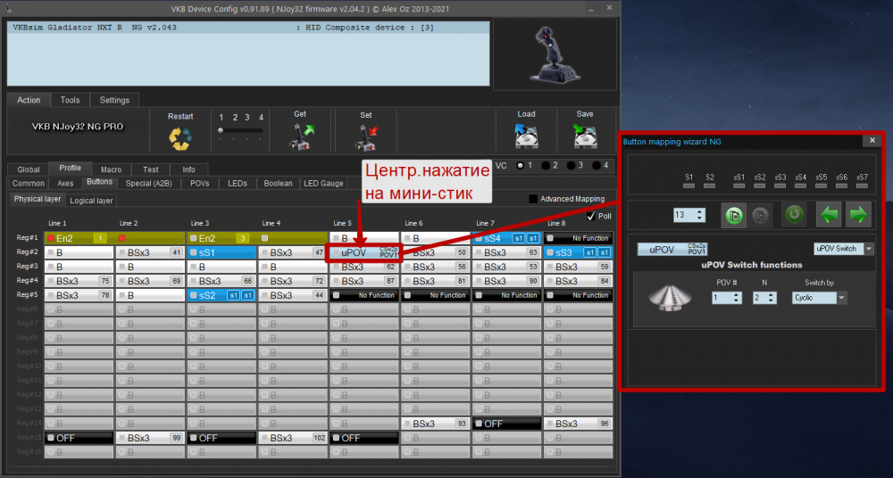Screen dimensions: 893x478
Task: Open the Settings tab
Action: click(x=114, y=100)
